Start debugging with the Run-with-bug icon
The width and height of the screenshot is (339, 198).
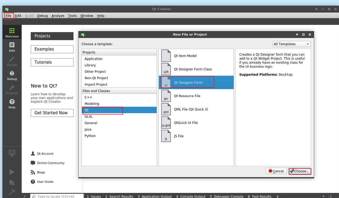[x=12, y=182]
